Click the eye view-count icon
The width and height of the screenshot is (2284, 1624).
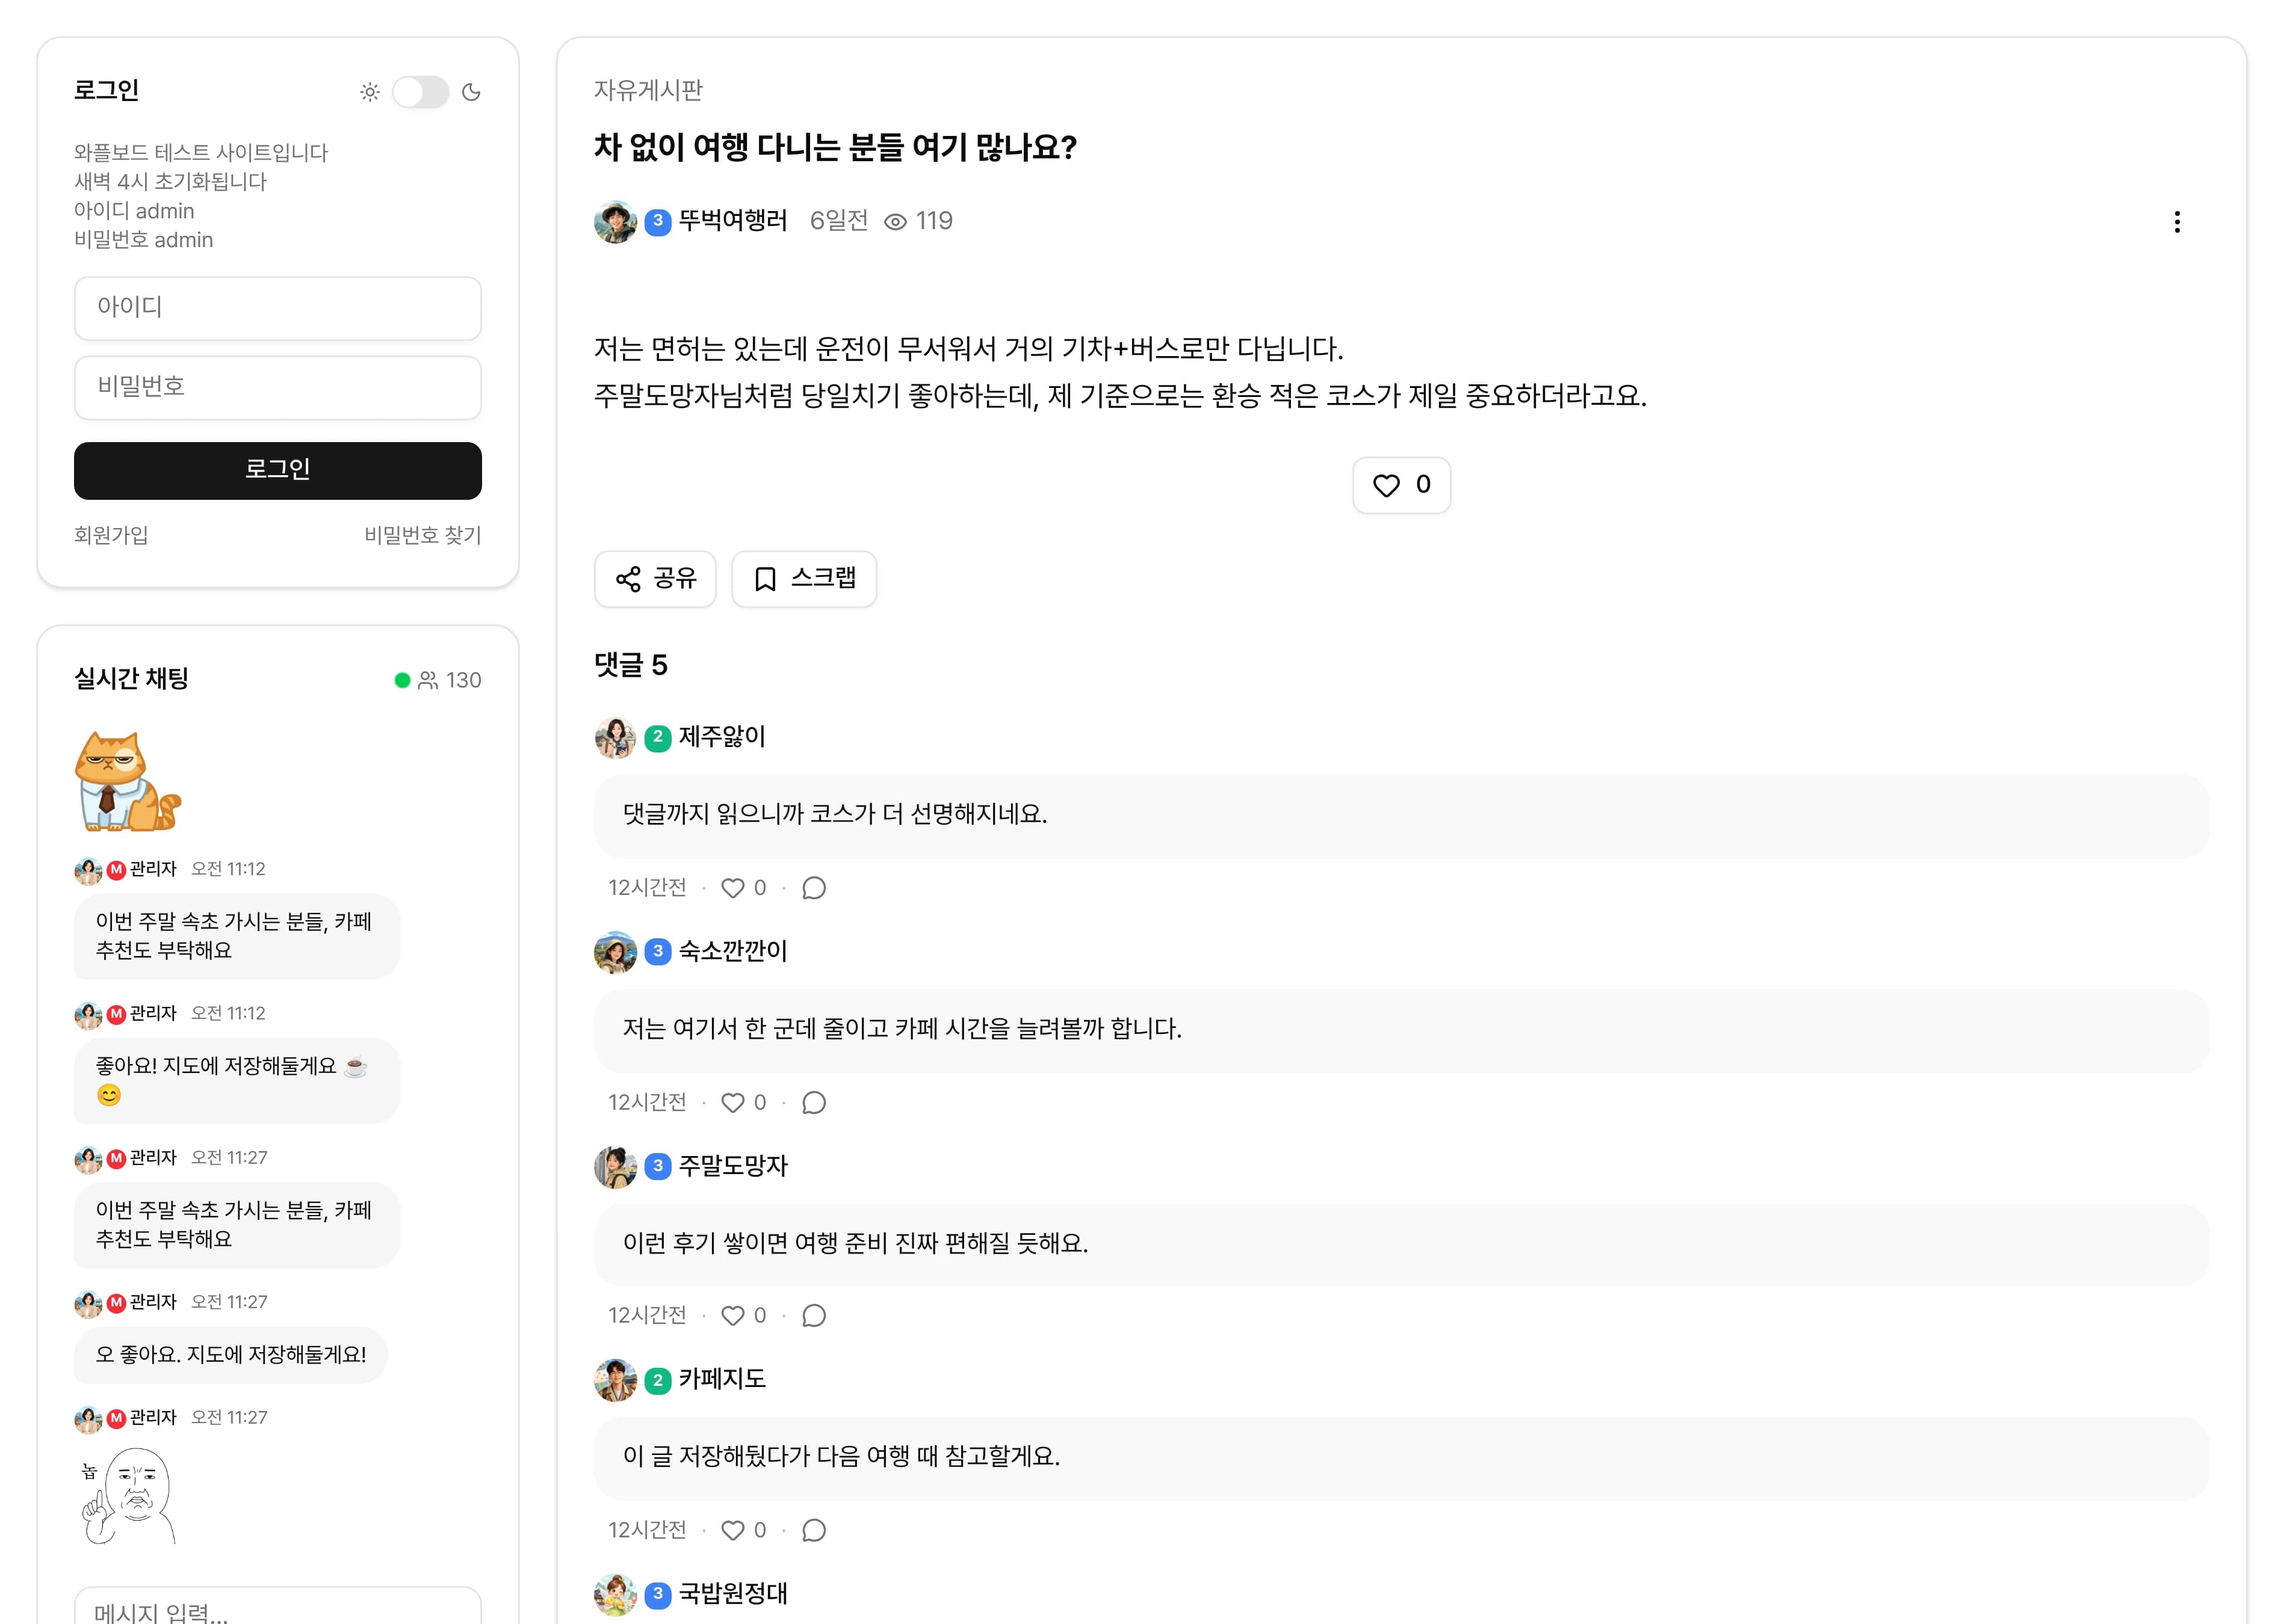tap(896, 222)
